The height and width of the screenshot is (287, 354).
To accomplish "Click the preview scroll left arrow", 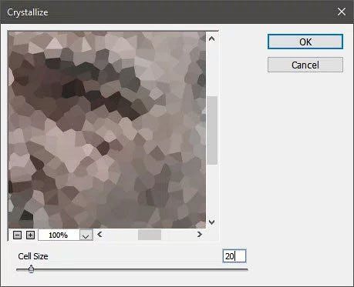I will click(99, 234).
